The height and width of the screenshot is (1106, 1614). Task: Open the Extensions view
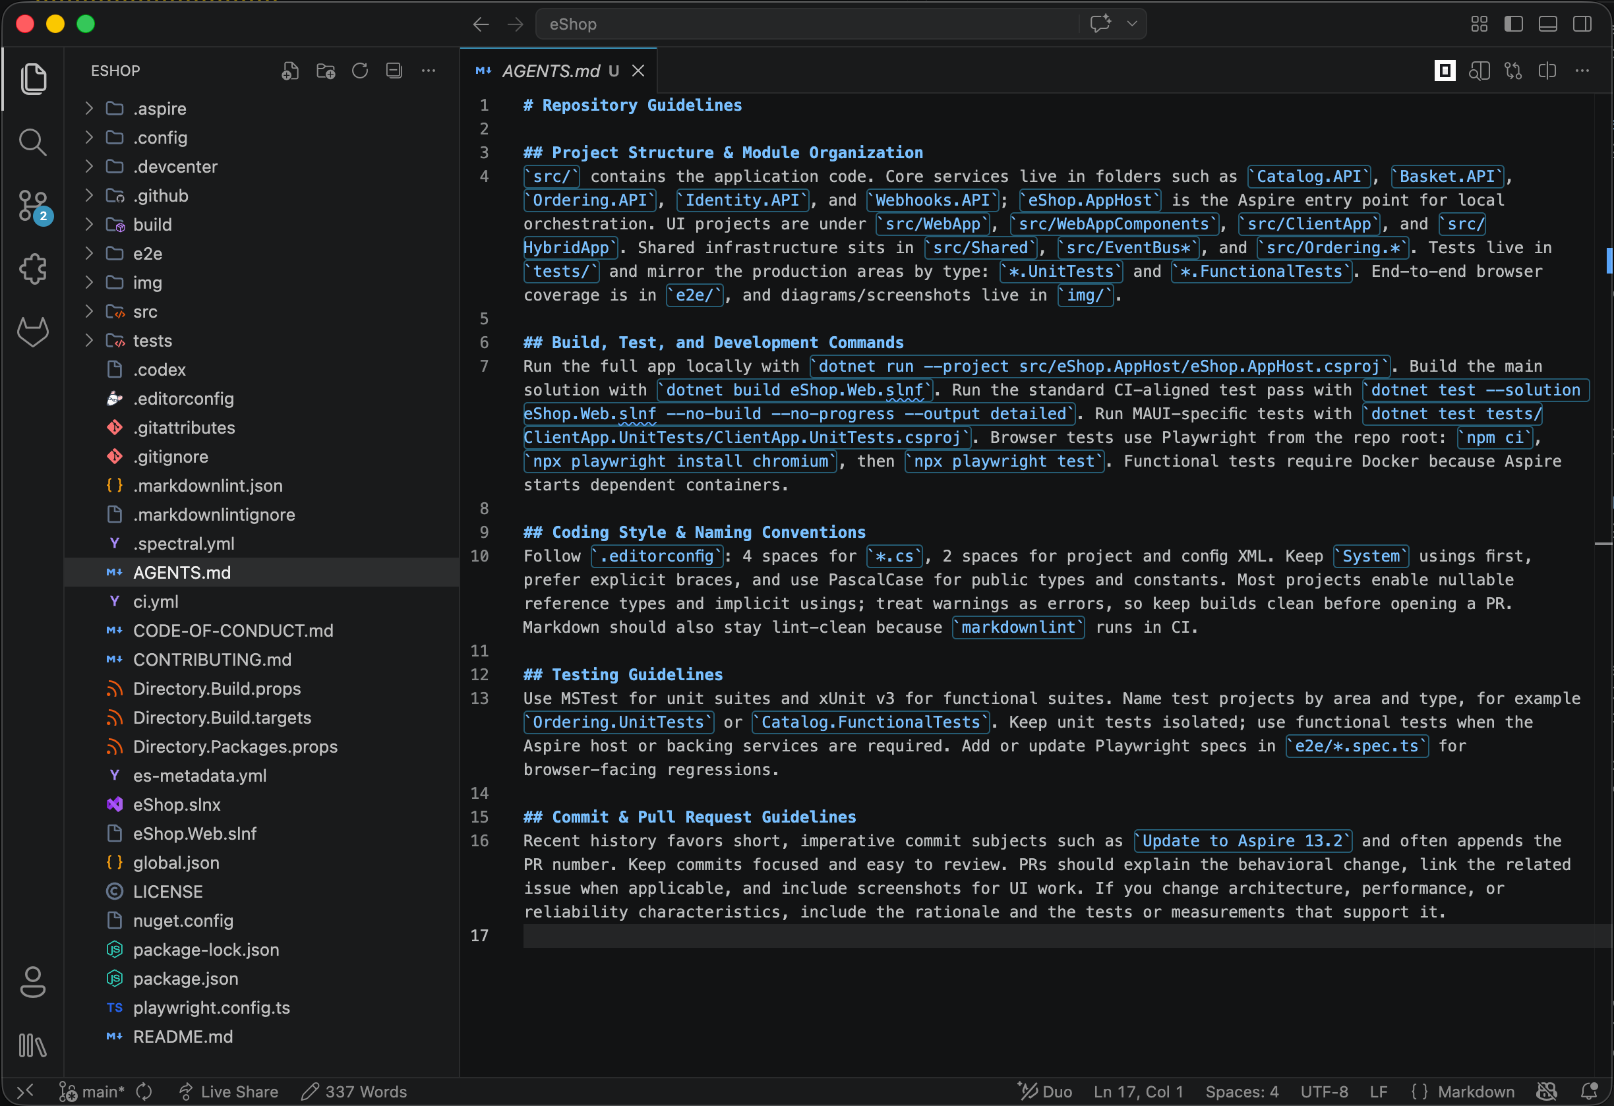33,269
